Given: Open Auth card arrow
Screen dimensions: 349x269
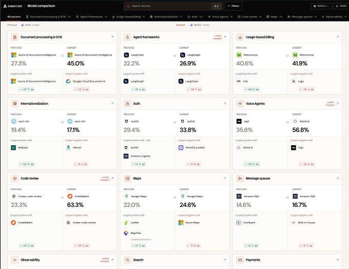Looking at the screenshot, I should pos(225,103).
